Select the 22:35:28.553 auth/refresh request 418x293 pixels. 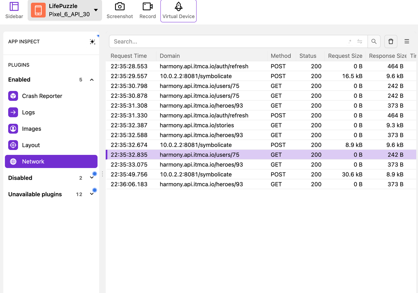pos(261,66)
